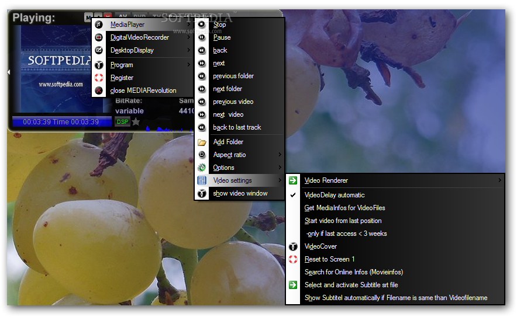Click the Register lifebuoy icon
This screenshot has width=517, height=317.
tap(99, 78)
